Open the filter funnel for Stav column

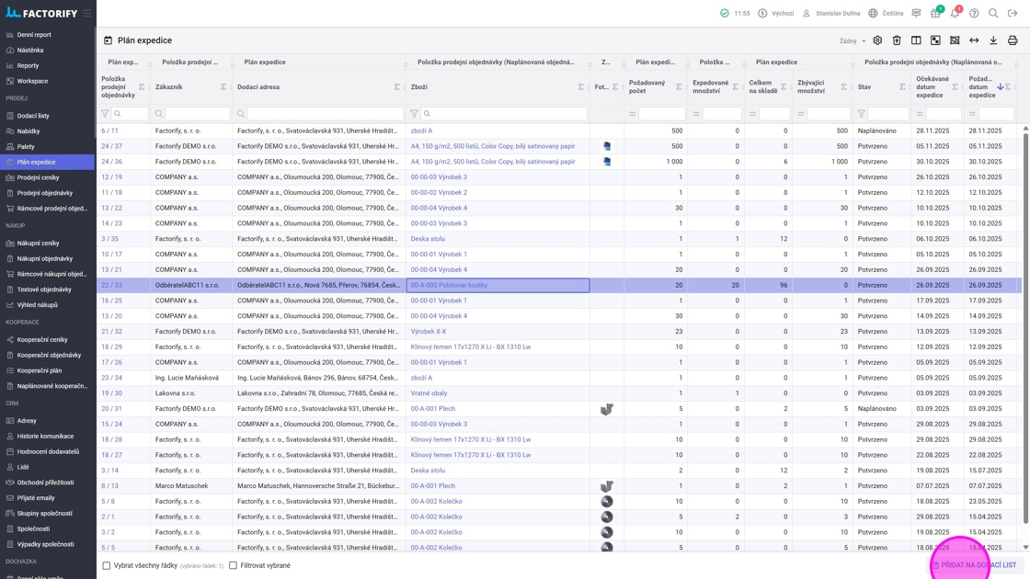pyautogui.click(x=862, y=114)
